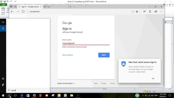The image size is (174, 98).
Task: Open the language dropdown English (United States)
Action: pos(66,83)
